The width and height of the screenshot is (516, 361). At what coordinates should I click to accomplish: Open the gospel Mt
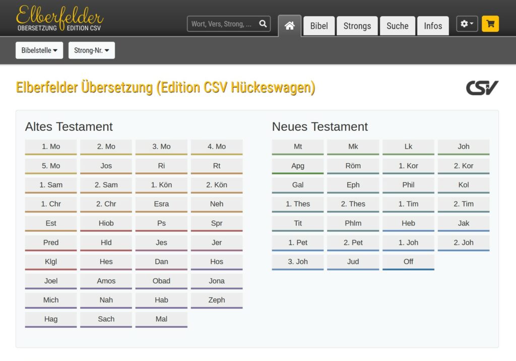(x=297, y=147)
